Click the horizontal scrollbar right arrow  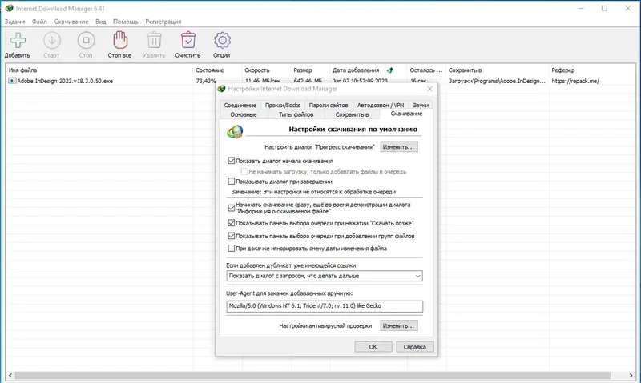[631, 375]
